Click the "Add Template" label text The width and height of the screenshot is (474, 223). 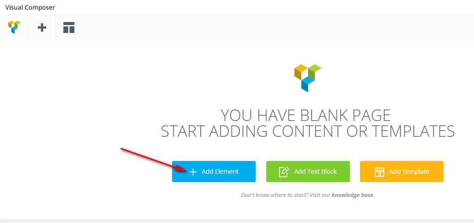coord(409,172)
